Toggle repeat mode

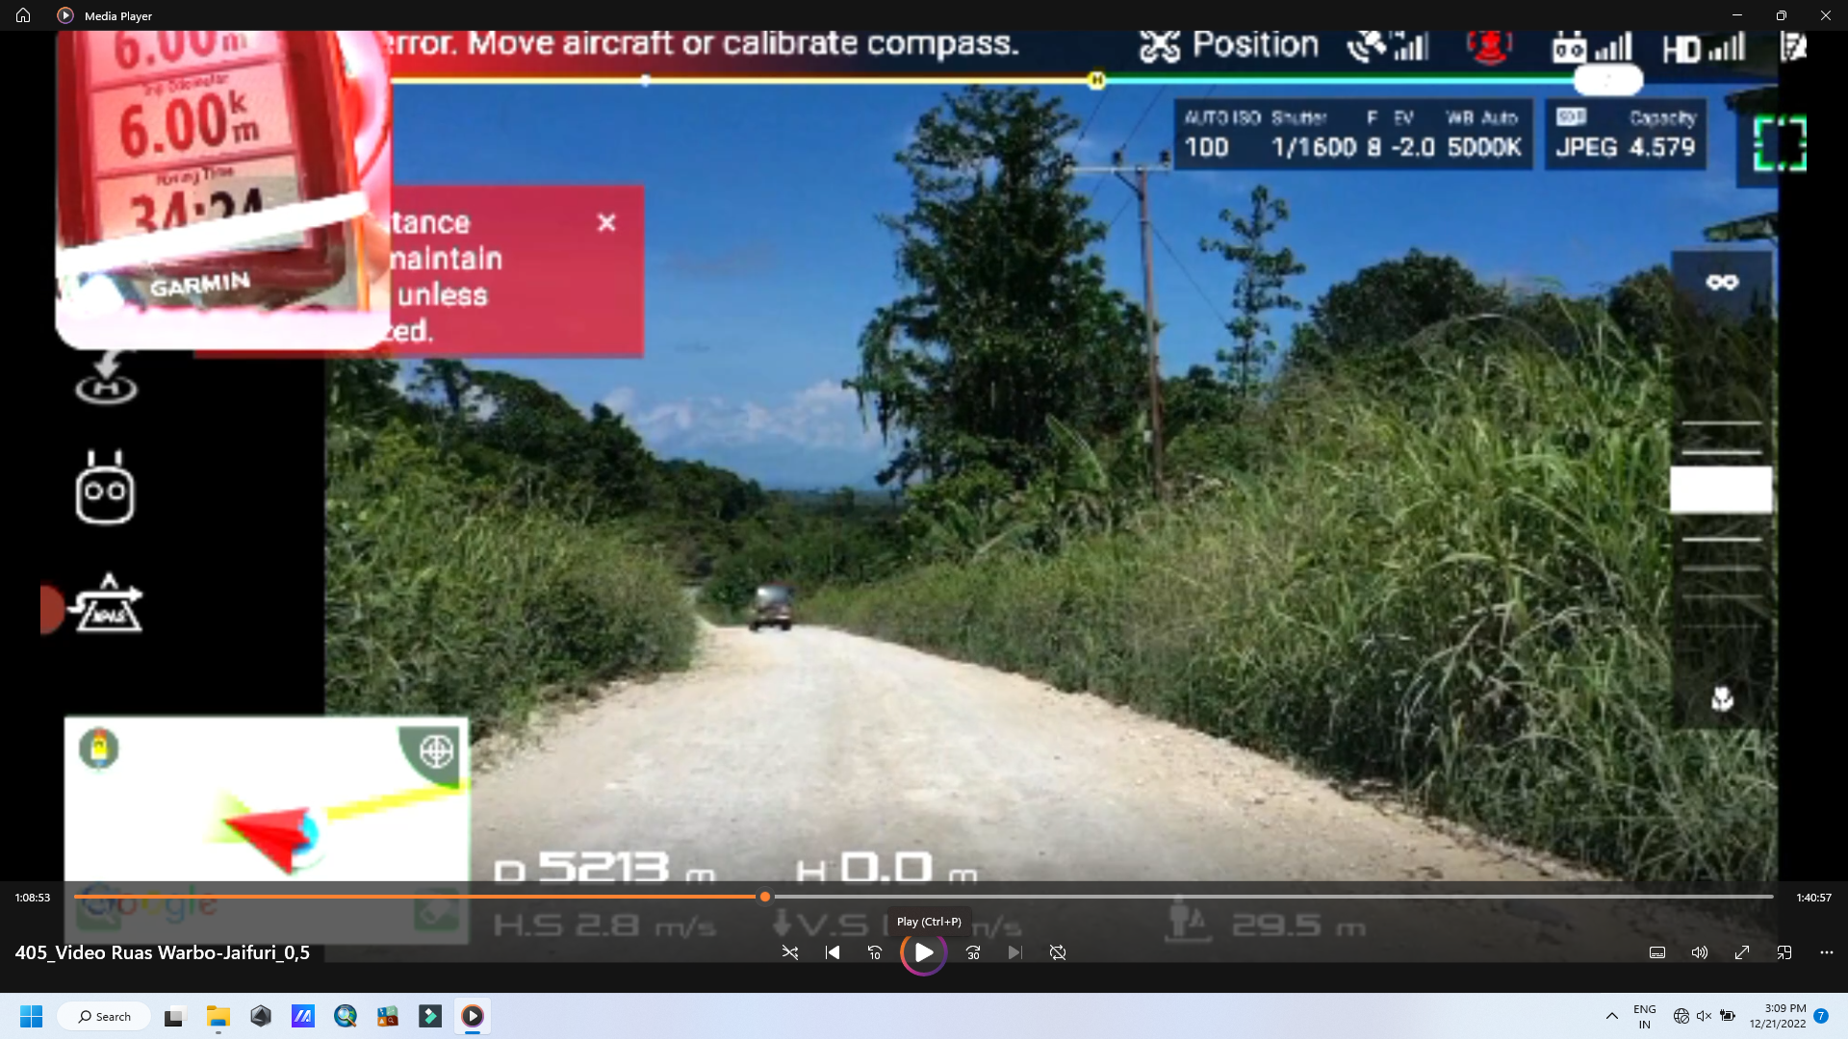(1058, 952)
